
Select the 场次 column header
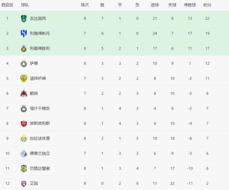[85, 5]
